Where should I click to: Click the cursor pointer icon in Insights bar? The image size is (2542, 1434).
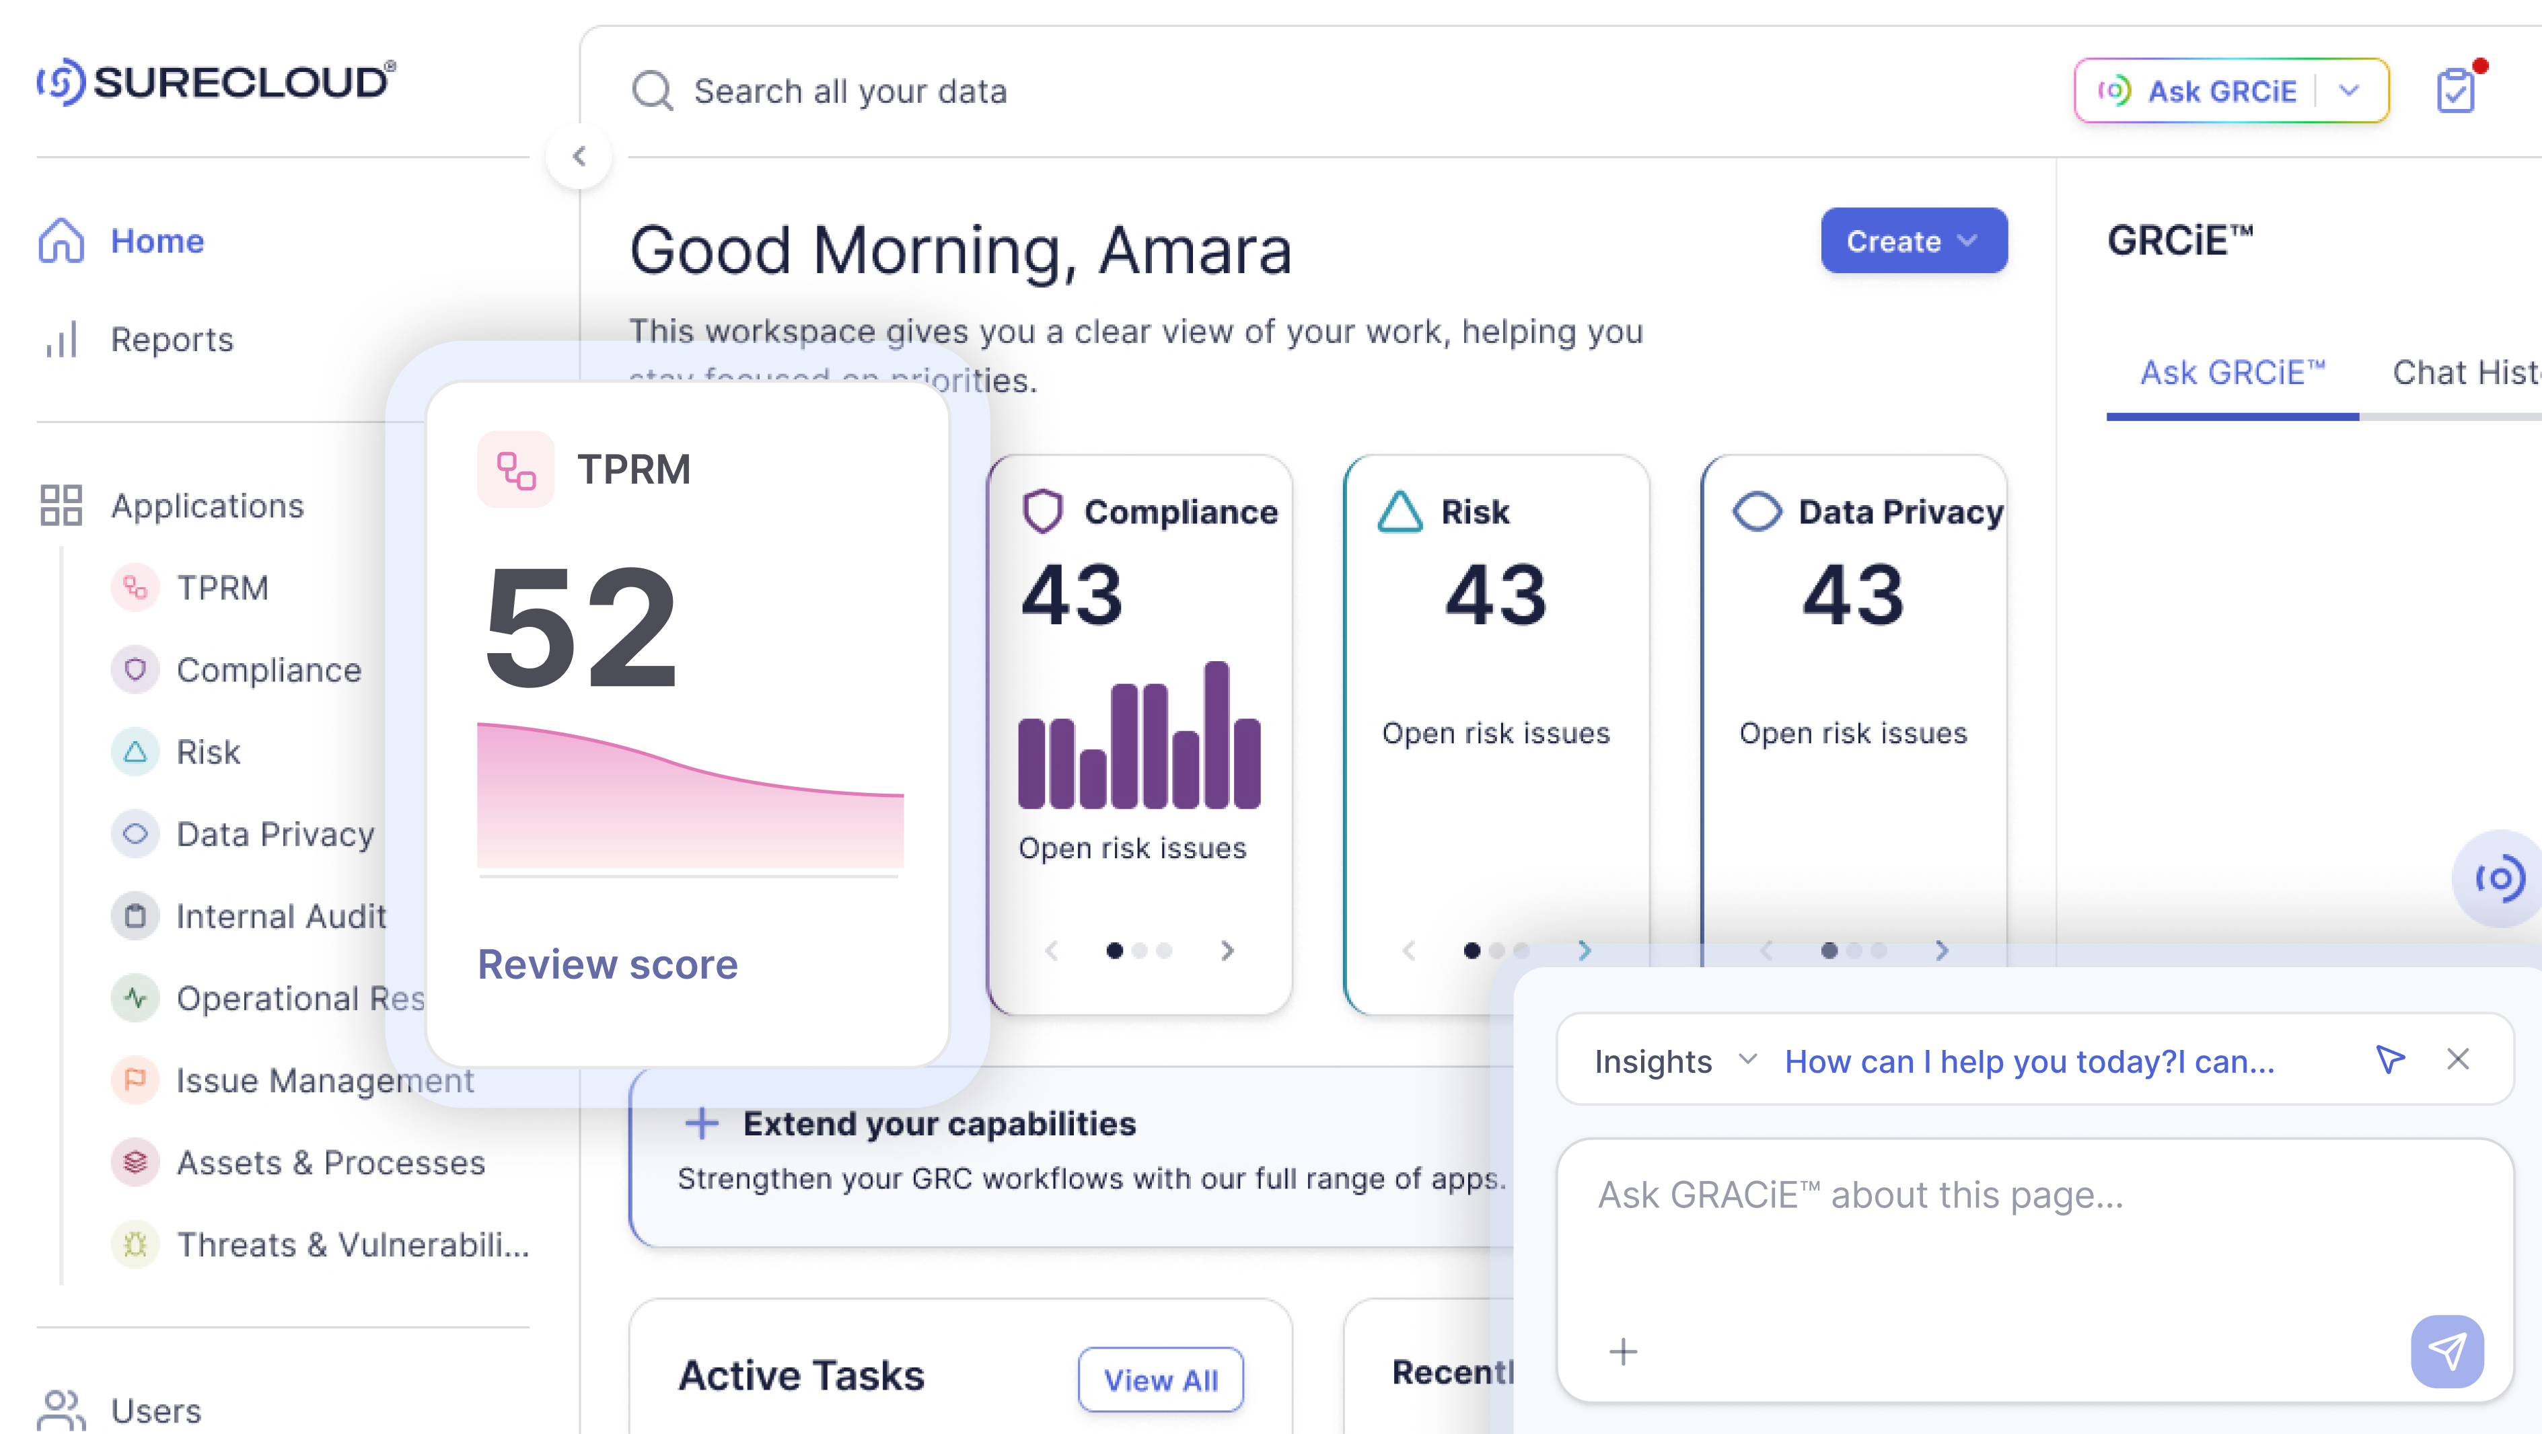pyautogui.click(x=2389, y=1060)
